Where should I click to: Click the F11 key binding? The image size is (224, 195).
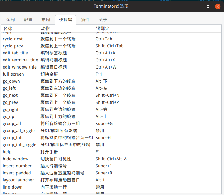(99, 74)
